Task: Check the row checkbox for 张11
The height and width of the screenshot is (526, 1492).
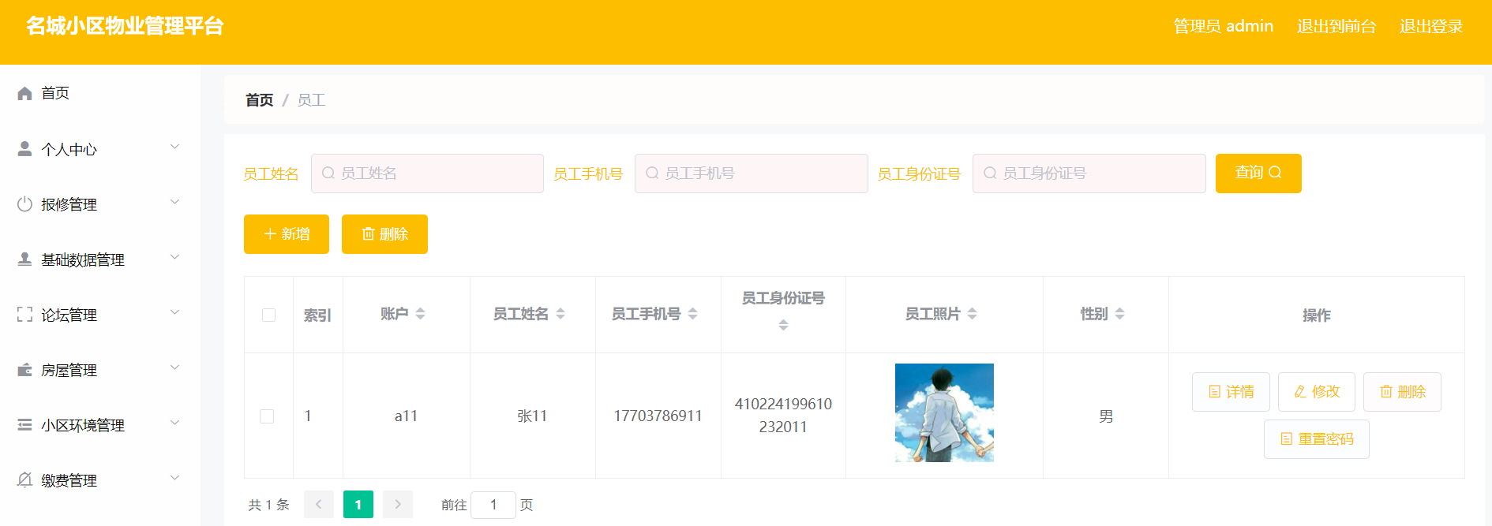Action: (x=267, y=416)
